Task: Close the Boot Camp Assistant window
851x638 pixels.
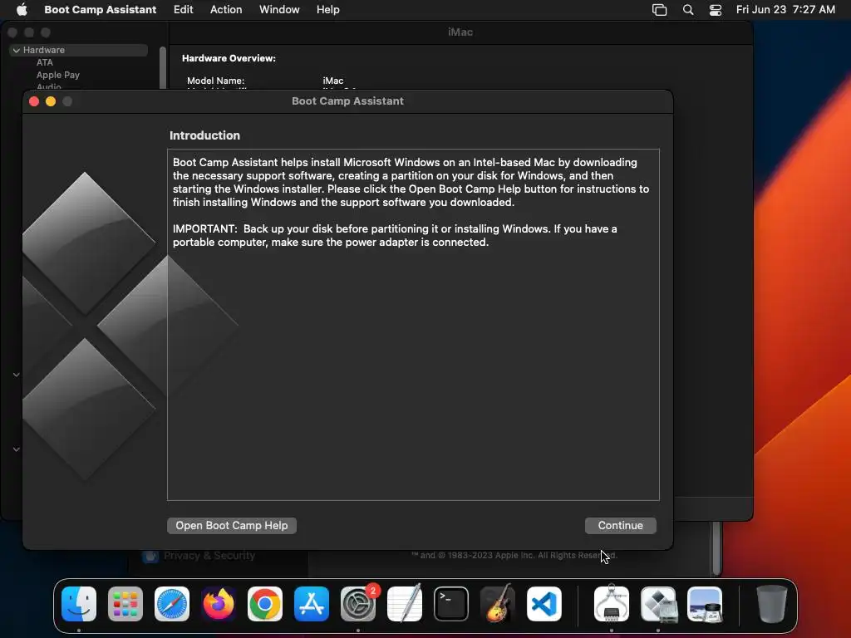Action: point(33,101)
